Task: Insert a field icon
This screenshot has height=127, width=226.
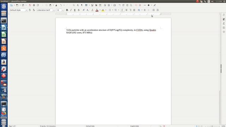Action: [109, 5]
